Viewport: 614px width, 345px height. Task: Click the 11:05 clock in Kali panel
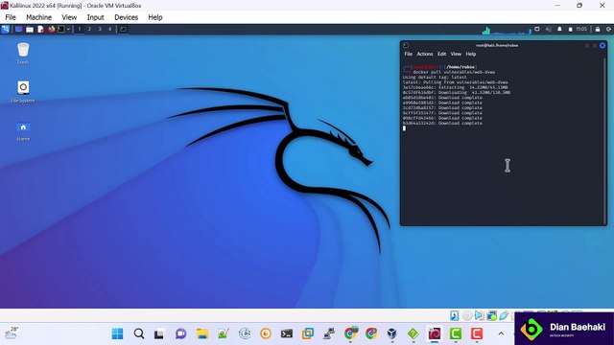click(581, 30)
